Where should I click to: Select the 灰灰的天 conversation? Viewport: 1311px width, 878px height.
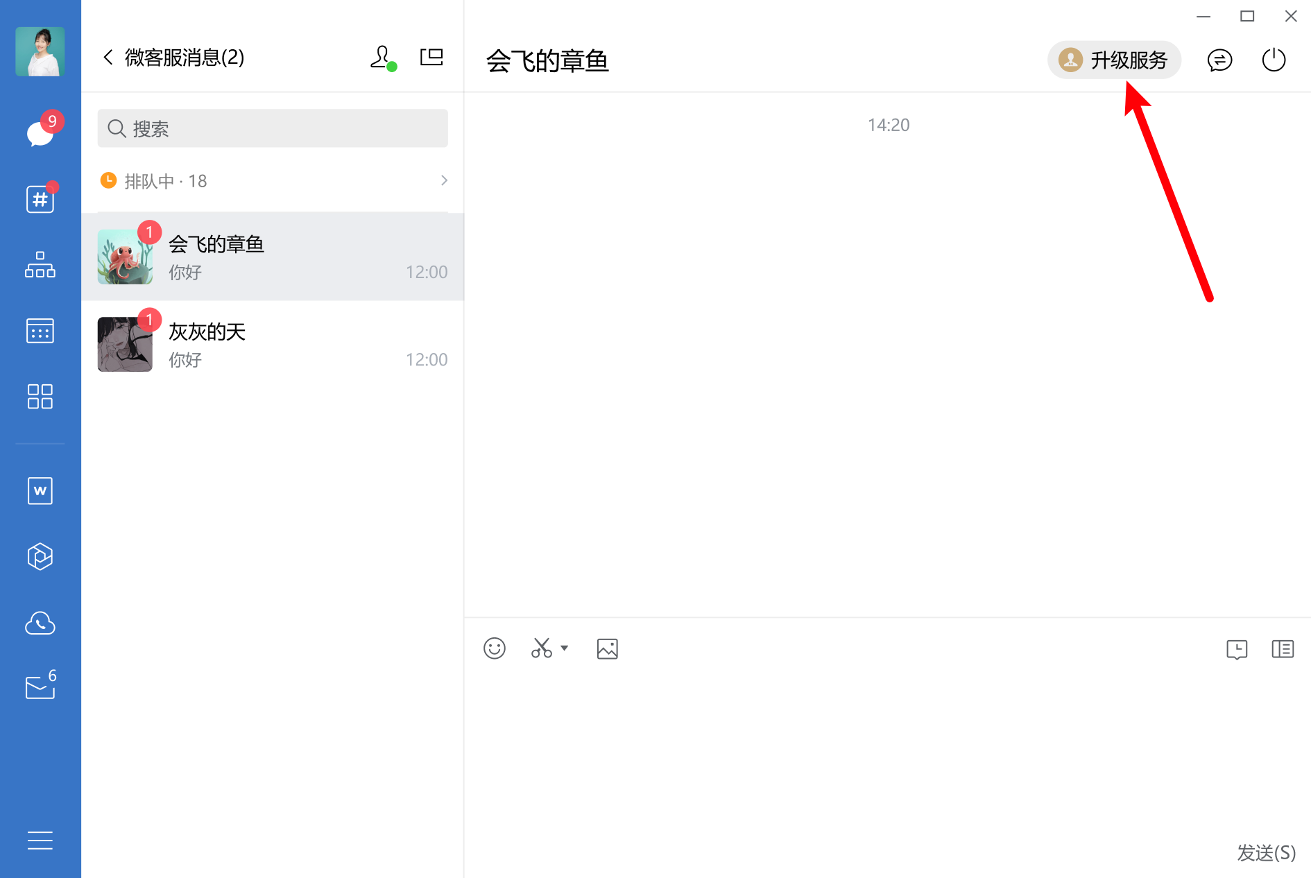pos(273,345)
